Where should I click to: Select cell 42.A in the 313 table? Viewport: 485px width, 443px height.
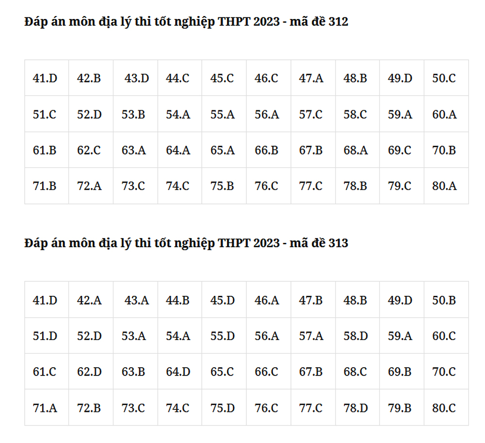91,300
